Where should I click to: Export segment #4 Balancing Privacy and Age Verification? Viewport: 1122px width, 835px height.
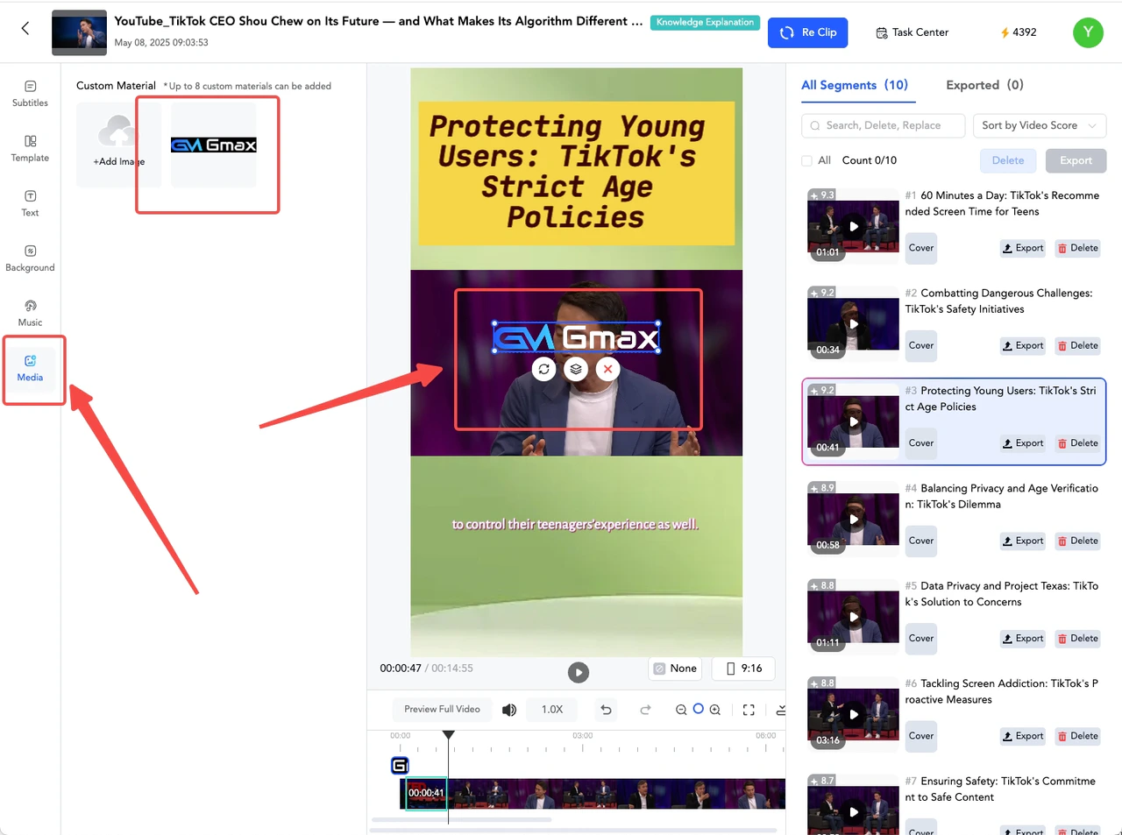tap(1023, 541)
